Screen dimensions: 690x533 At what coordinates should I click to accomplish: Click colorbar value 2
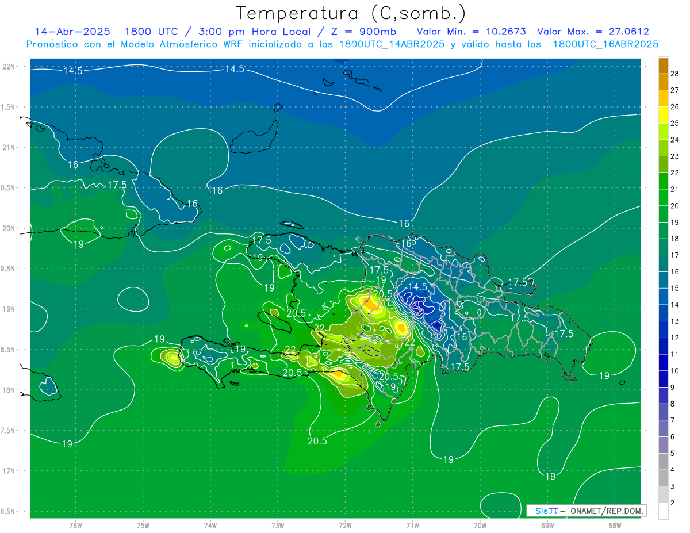673,503
